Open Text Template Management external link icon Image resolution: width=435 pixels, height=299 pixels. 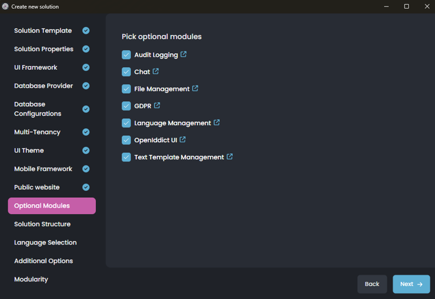230,157
